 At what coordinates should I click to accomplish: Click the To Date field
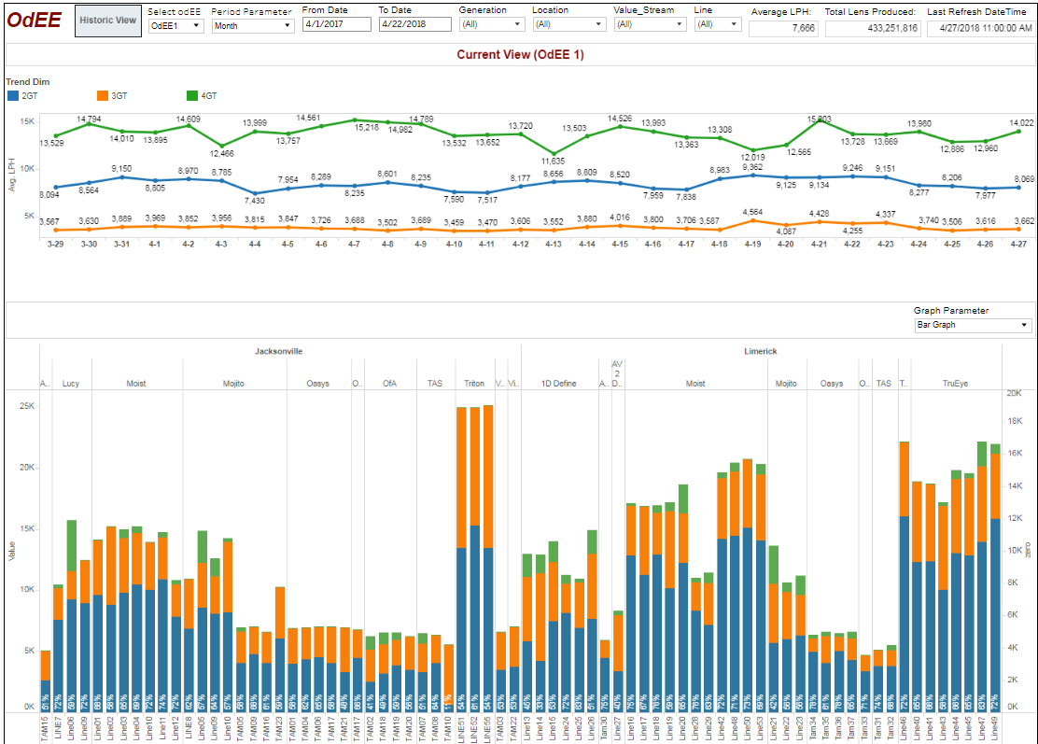[x=415, y=24]
